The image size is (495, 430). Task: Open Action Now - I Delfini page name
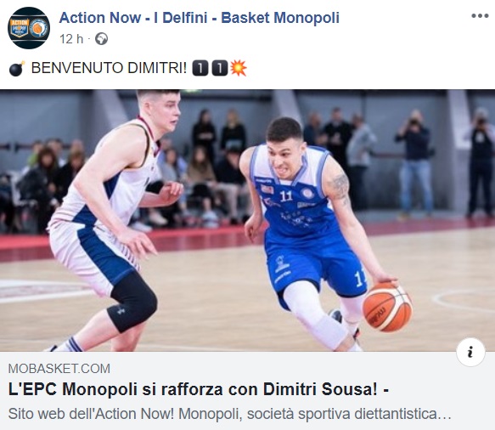click(200, 18)
